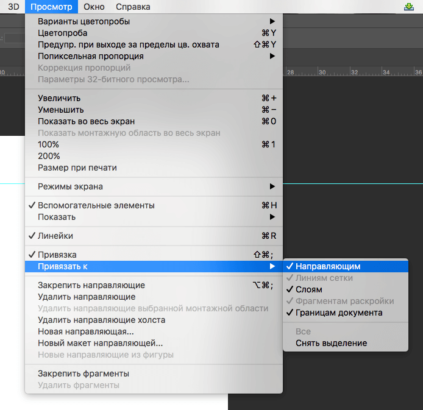Open Попиксельная пропорция submenu
This screenshot has width=423, height=410.
[x=91, y=56]
